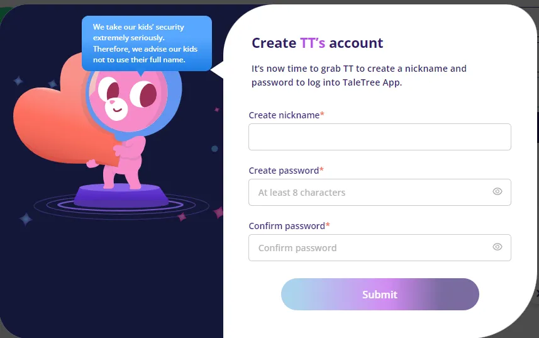Click the purple 'TT's' word in heading
This screenshot has height=338, width=539.
(312, 43)
